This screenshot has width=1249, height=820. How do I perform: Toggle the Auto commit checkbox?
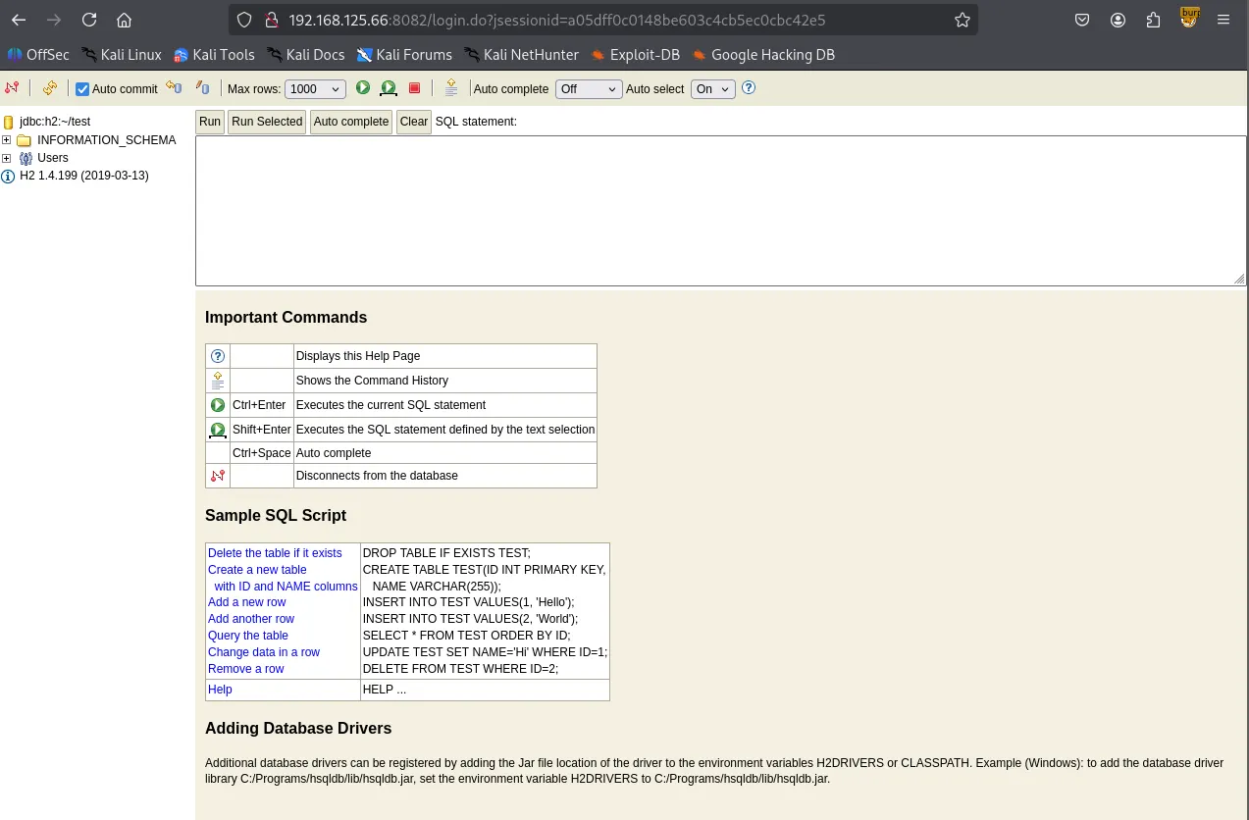(x=82, y=89)
